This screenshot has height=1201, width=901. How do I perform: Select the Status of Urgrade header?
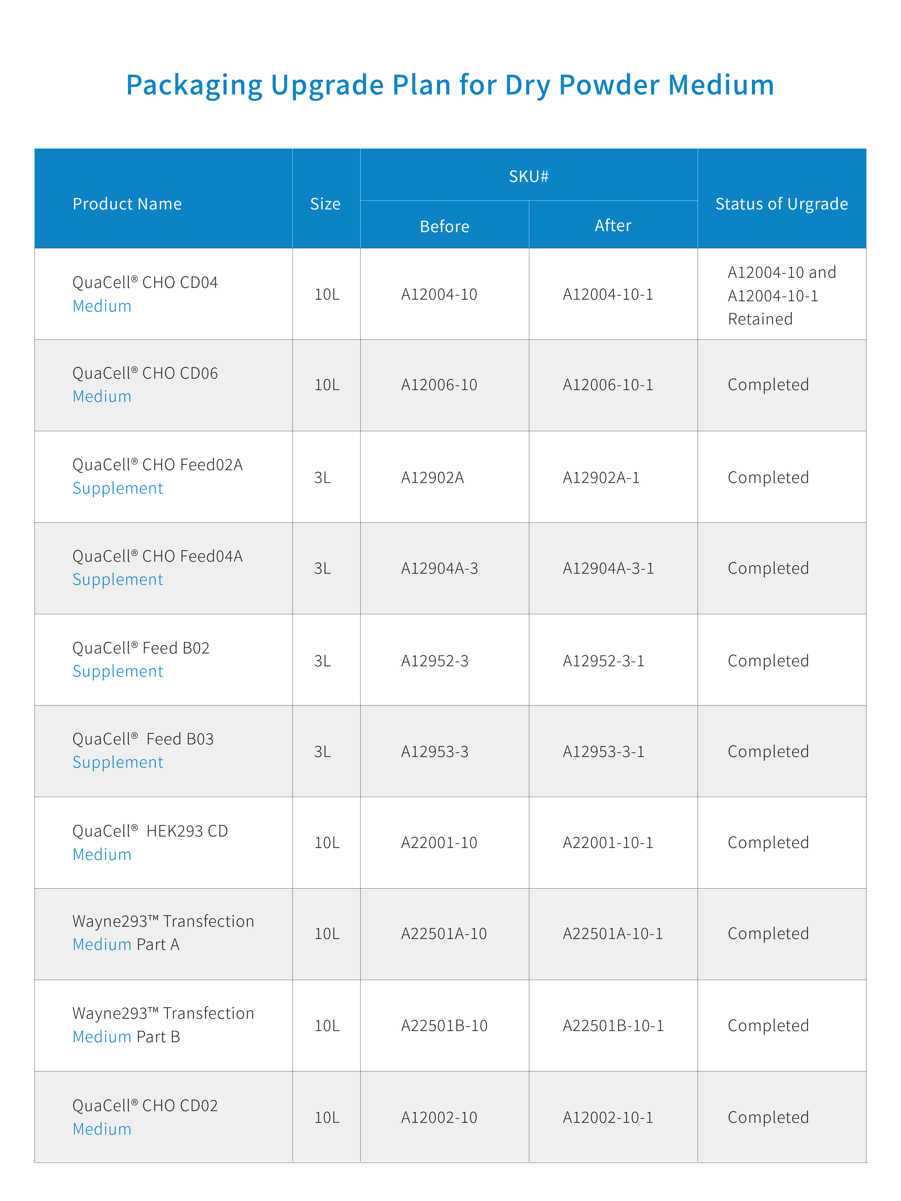tap(781, 204)
